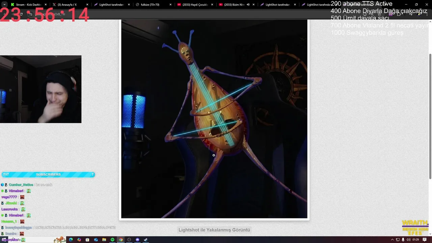This screenshot has height=243, width=432.
Task: Click the '1000 Swaggybarkla güreş' goal text
Action: point(367,33)
